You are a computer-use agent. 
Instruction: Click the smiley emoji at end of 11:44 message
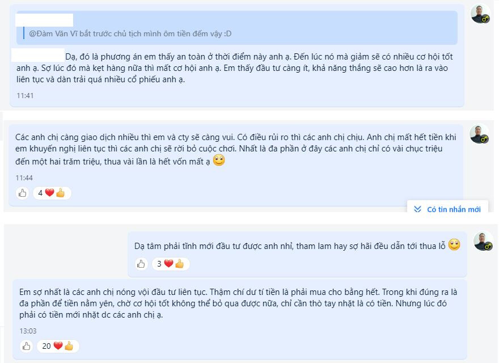tap(219, 160)
